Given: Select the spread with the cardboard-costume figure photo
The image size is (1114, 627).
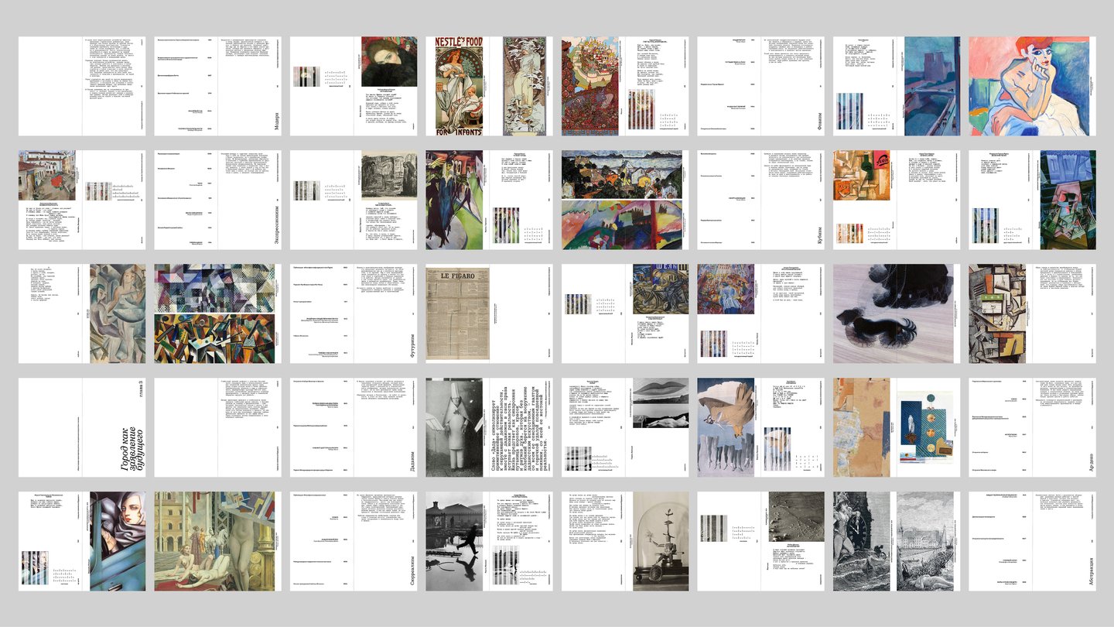Looking at the screenshot, I should [489, 427].
